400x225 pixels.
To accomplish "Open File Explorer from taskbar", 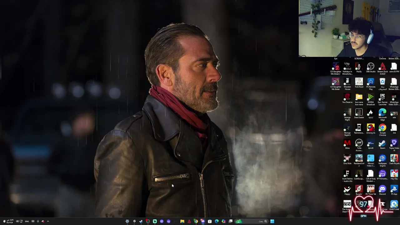I will 182,221.
